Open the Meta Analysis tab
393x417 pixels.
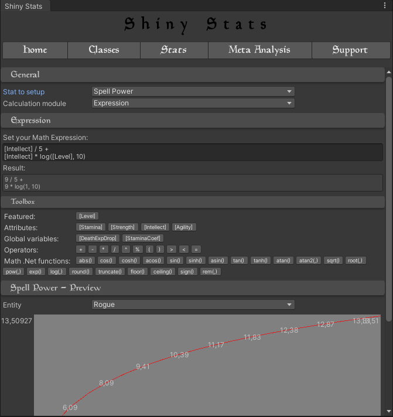(x=259, y=50)
